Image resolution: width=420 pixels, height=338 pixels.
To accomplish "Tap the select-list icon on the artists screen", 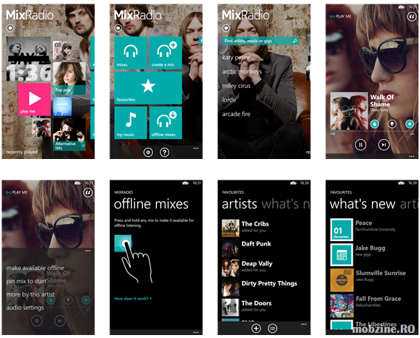I will click(x=272, y=328).
